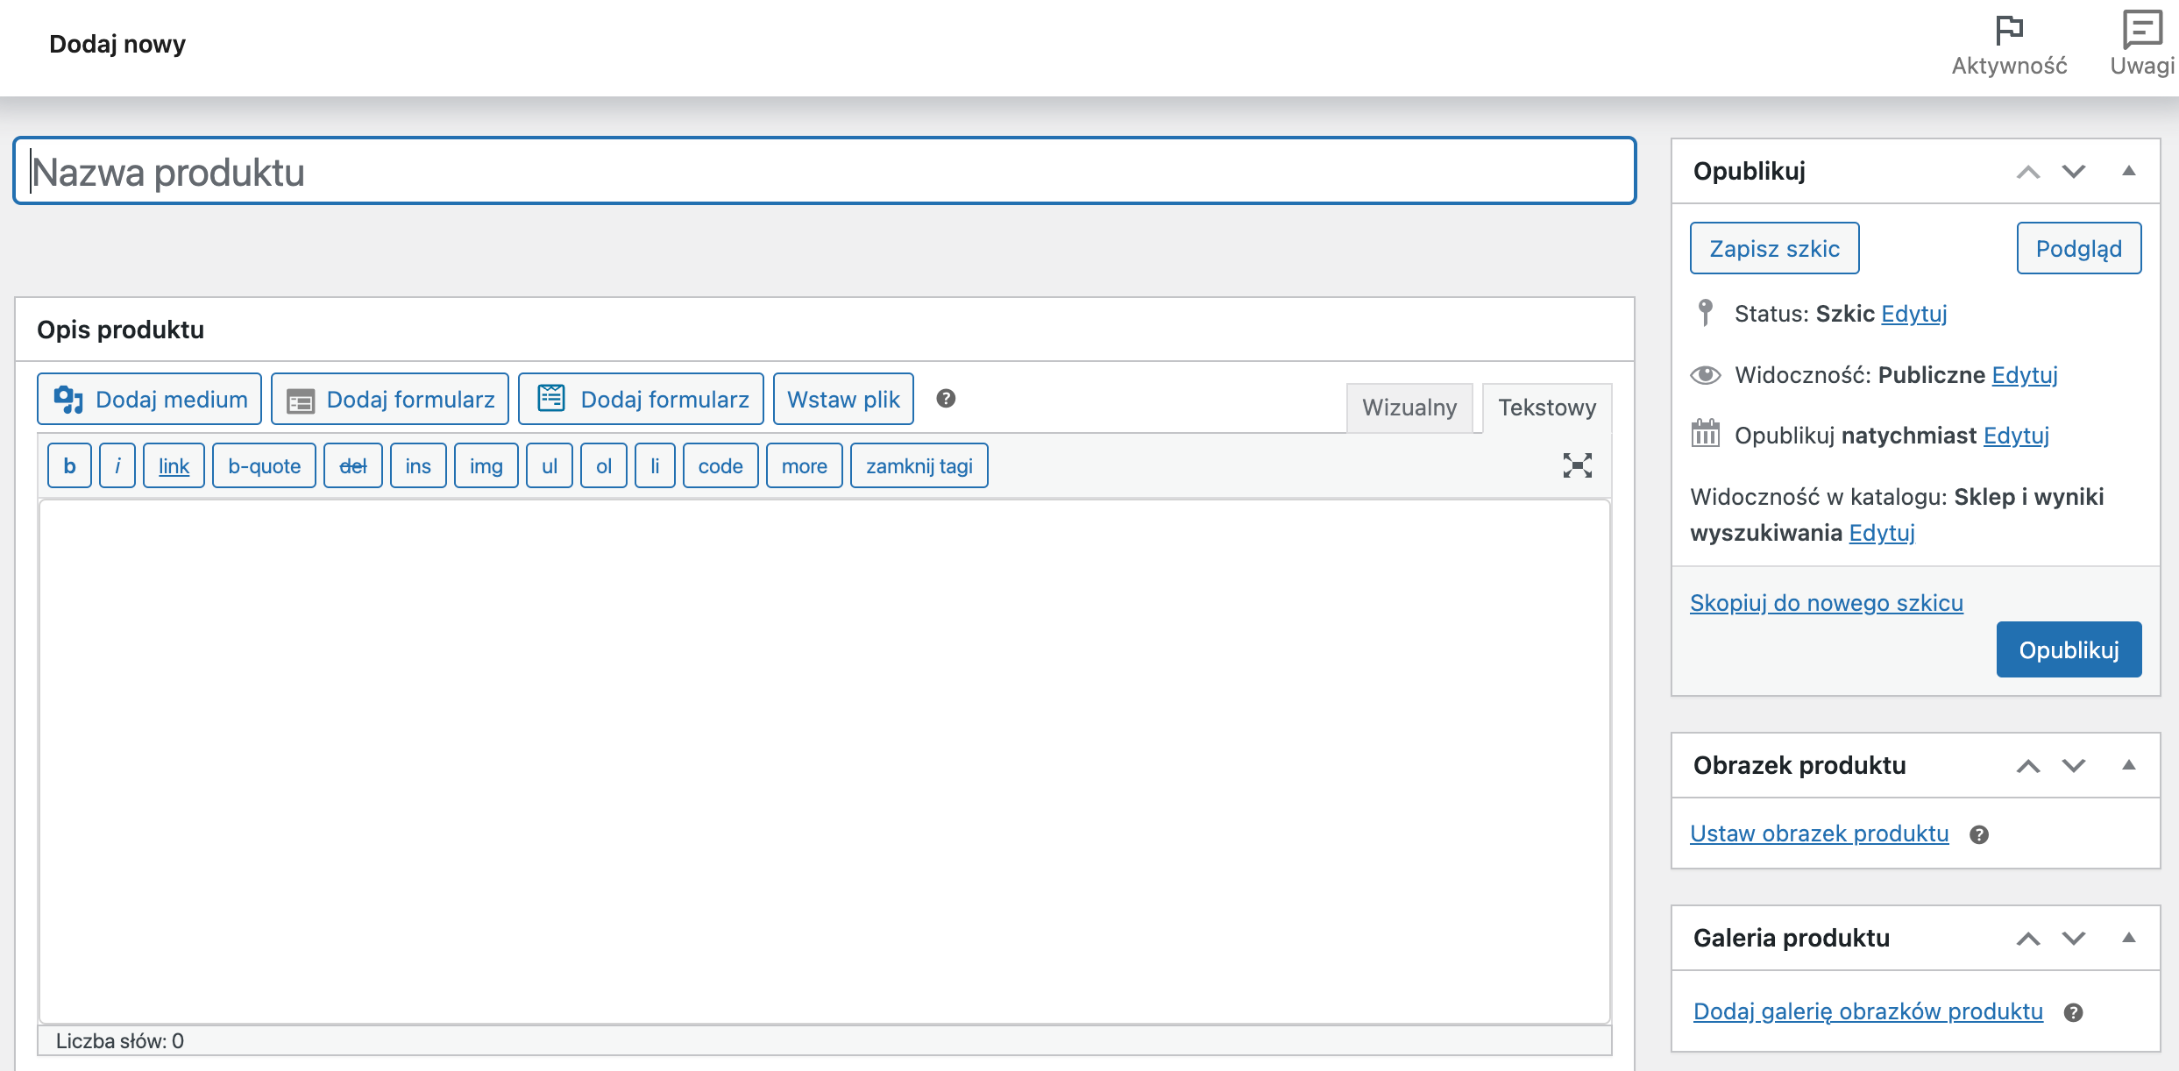
Task: Click zamknij tagi to close tags
Action: pyautogui.click(x=919, y=465)
